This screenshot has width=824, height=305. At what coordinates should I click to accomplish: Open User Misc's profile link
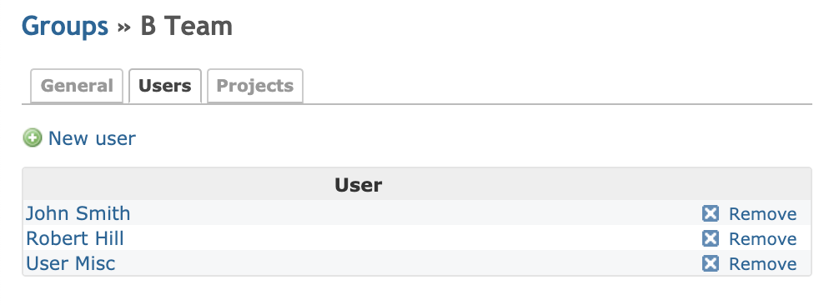pyautogui.click(x=70, y=263)
